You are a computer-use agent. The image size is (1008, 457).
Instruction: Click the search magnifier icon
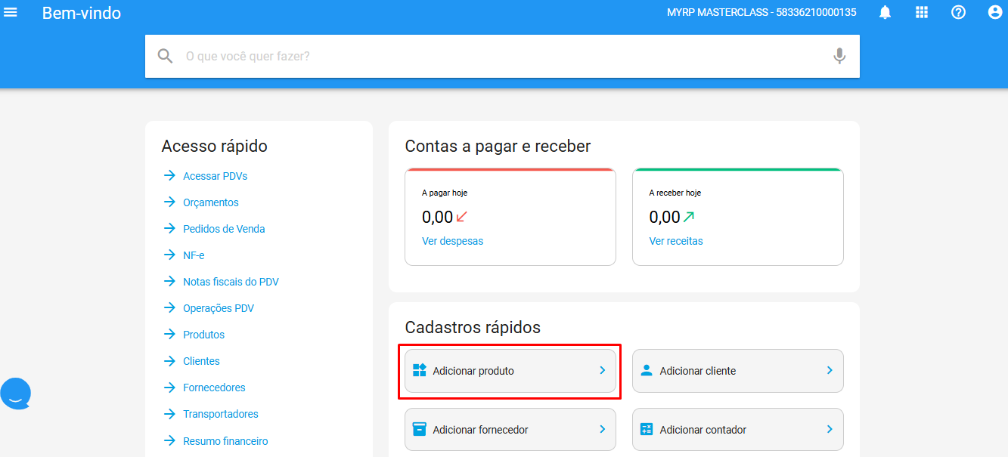(x=165, y=56)
